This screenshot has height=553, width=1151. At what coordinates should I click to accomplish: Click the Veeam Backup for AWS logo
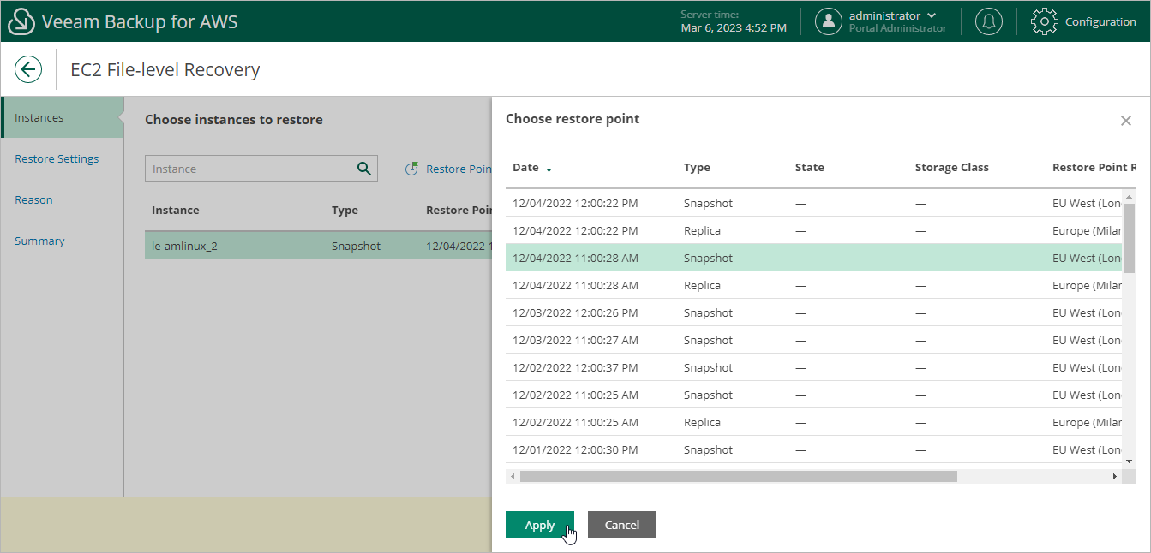(21, 21)
